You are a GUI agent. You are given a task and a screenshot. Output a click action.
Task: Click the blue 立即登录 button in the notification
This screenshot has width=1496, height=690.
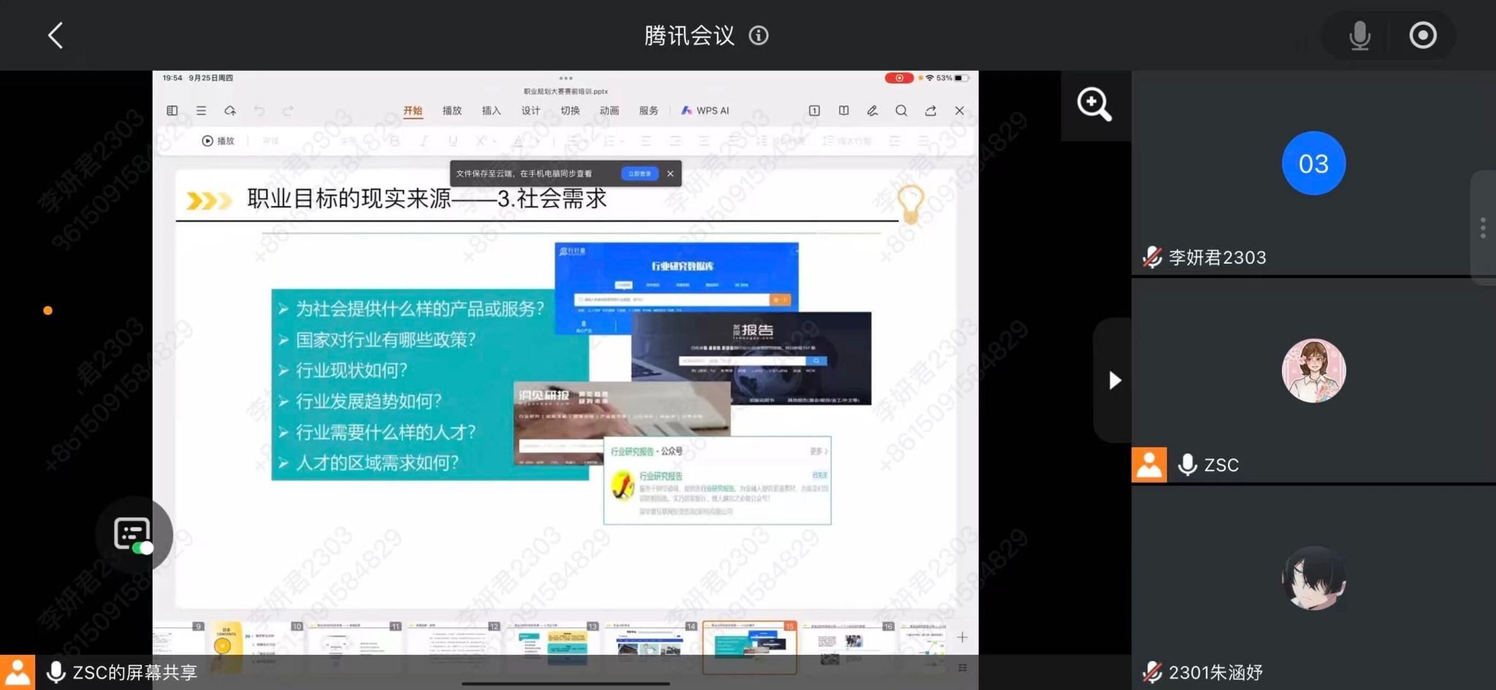(x=639, y=174)
